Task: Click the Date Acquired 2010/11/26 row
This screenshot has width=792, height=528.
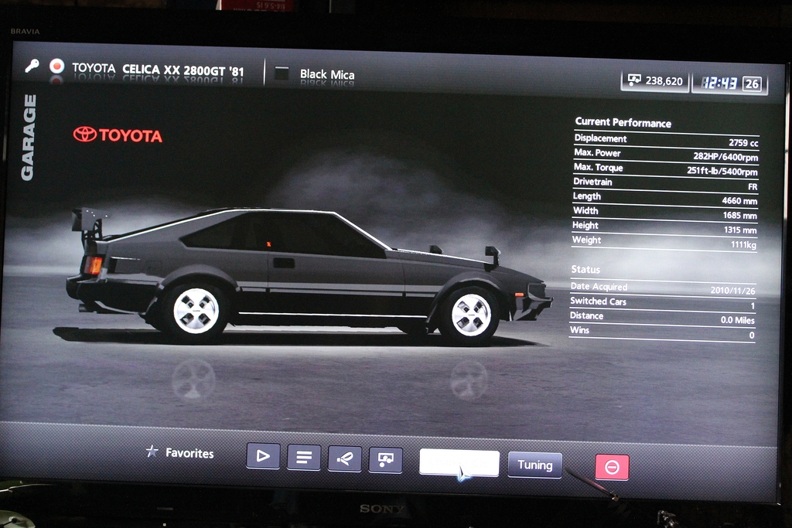Action: 663,288
